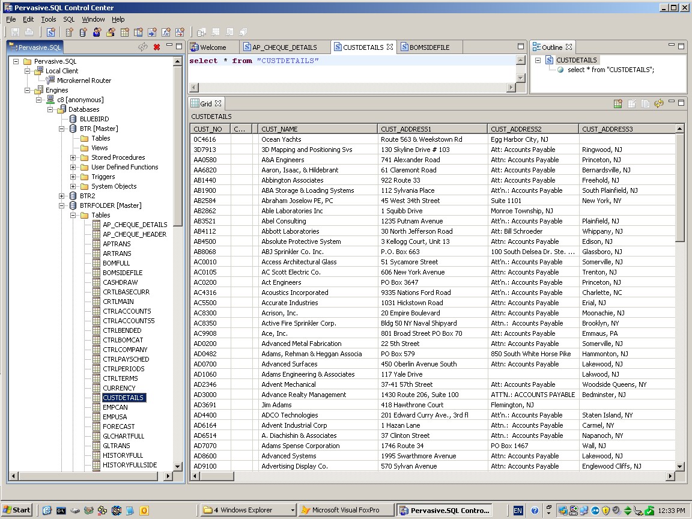Collapse the Databases tree node
This screenshot has height=519, width=692.
50,109
